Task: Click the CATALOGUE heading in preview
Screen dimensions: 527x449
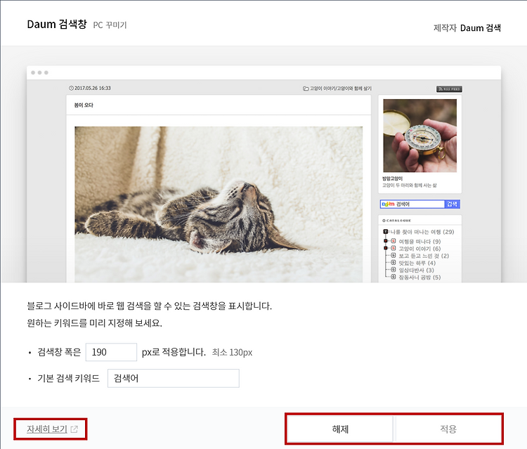Action: (396, 221)
